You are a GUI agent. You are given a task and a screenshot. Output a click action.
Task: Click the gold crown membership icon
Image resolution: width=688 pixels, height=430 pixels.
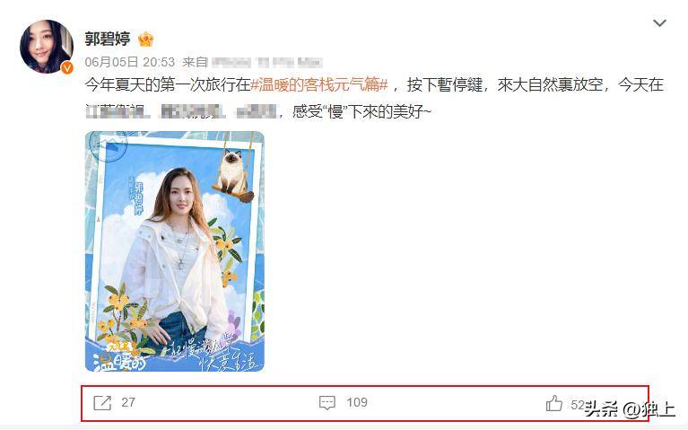[x=145, y=39]
